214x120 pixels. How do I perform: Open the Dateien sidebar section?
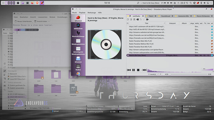78,60
